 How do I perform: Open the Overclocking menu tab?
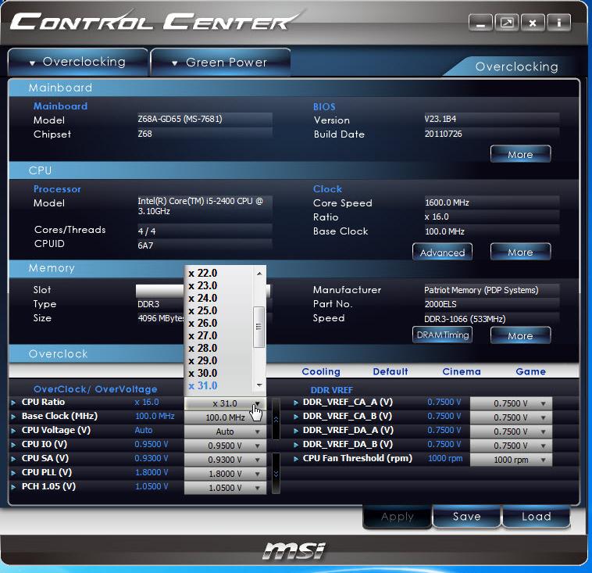pos(77,62)
